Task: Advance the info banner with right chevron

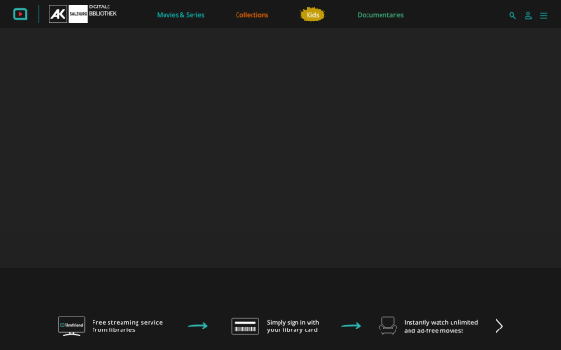Action: (499, 326)
